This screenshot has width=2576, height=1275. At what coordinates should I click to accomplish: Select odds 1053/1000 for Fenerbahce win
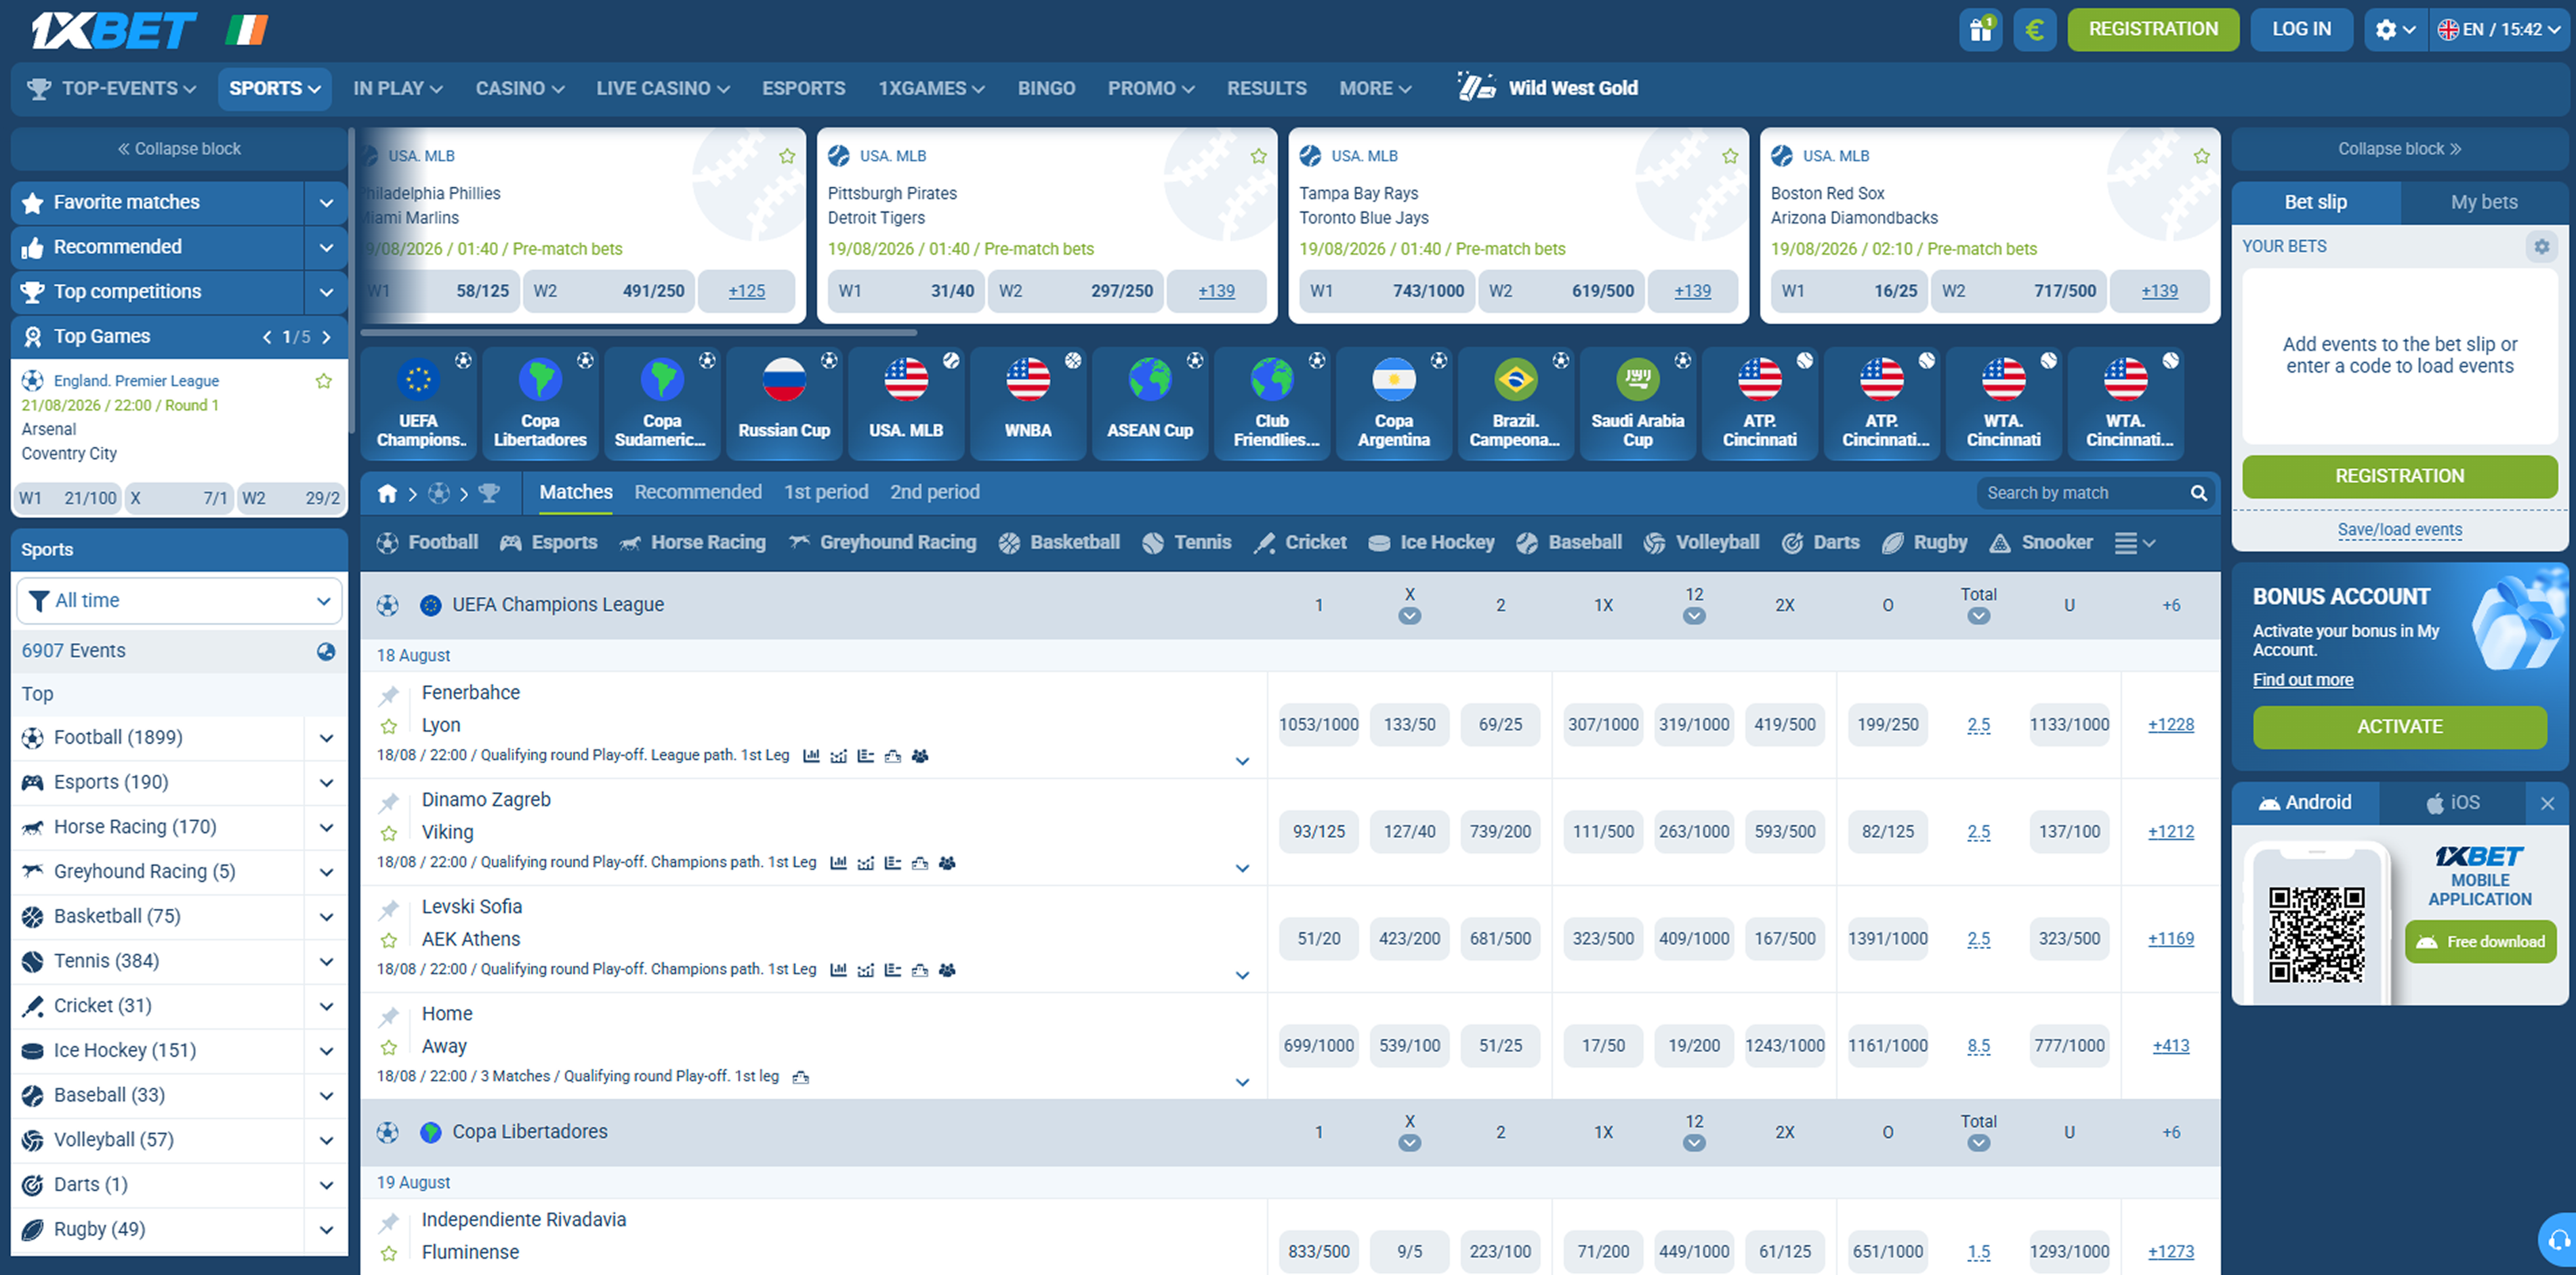[1318, 725]
